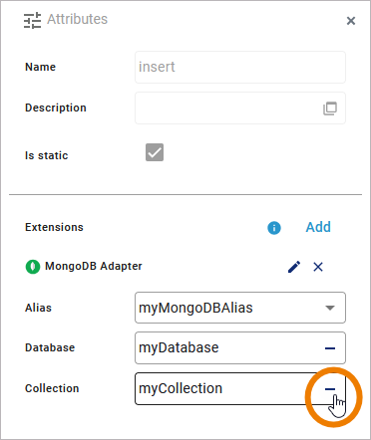Focus the empty Description text field

227,109
